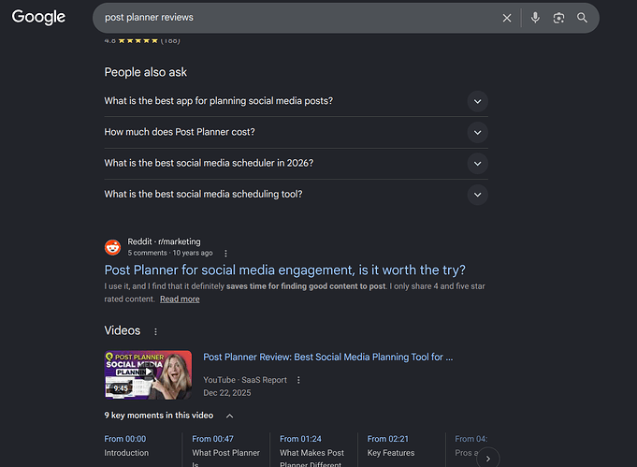Submit search with magnifier icon
637x467 pixels.
click(582, 18)
